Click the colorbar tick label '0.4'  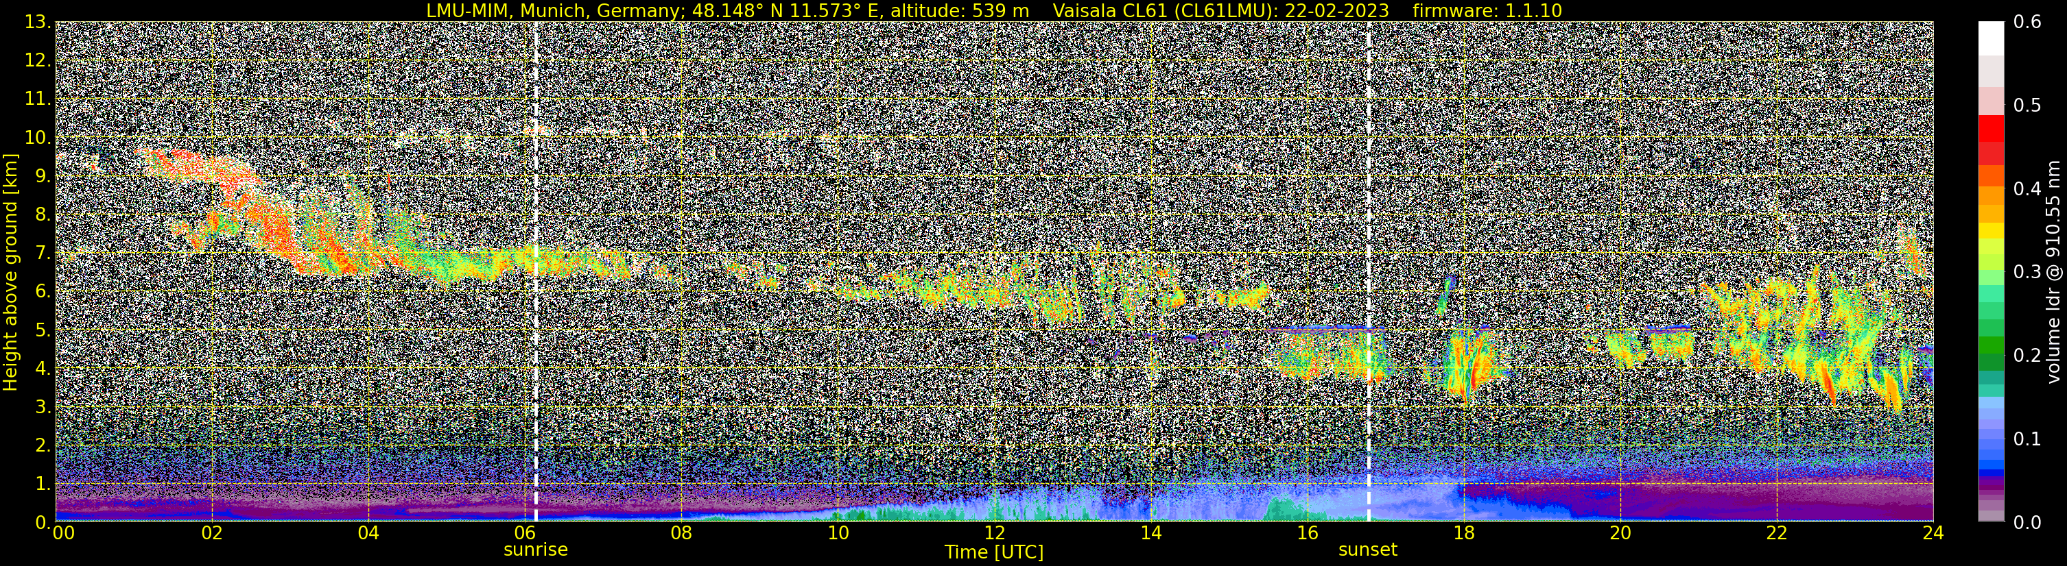point(2028,189)
